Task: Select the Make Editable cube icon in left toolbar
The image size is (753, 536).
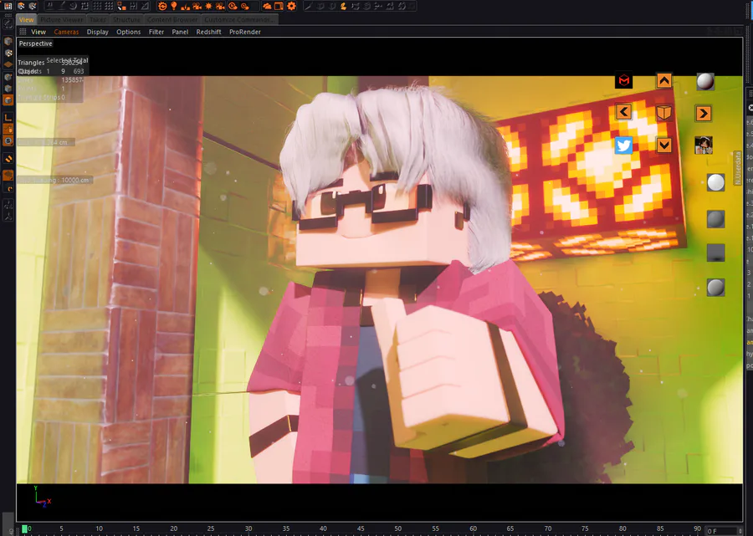Action: (x=8, y=41)
